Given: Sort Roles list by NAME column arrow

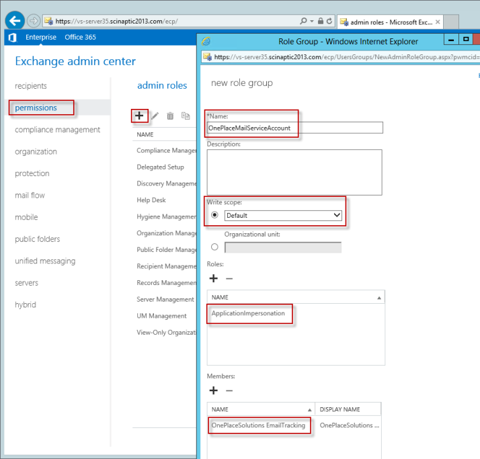Looking at the screenshot, I should (379, 298).
